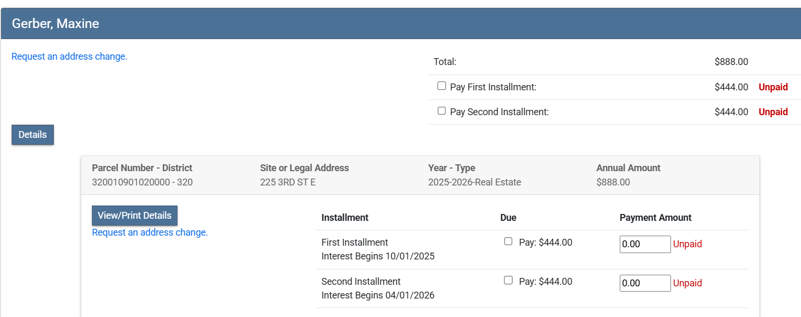The image size is (801, 317).
Task: Focus the First Installment payment amount field
Action: coord(645,244)
